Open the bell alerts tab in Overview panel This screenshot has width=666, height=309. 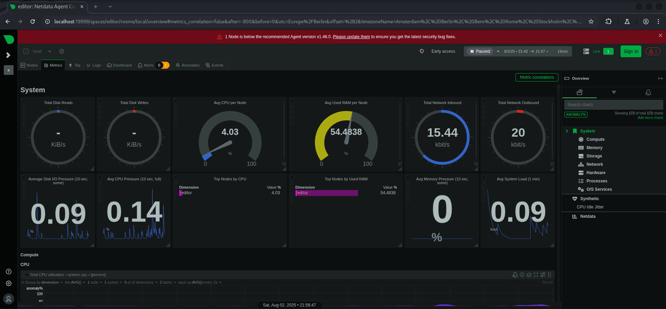coord(648,92)
